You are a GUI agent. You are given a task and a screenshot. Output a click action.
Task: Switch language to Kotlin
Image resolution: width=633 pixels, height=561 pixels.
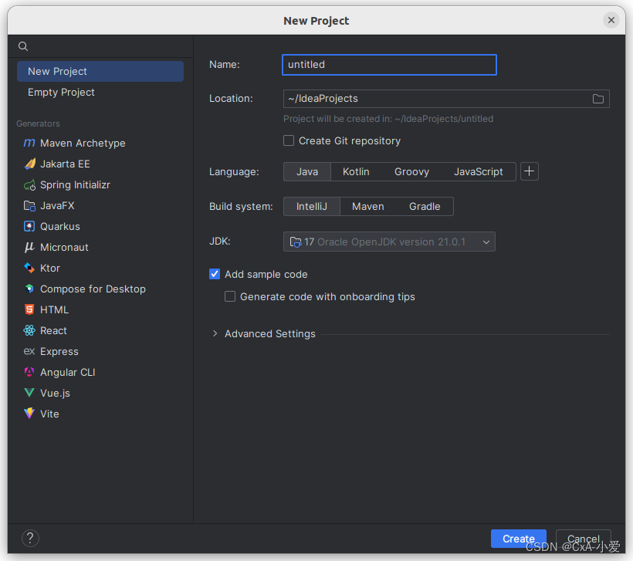[x=356, y=172]
